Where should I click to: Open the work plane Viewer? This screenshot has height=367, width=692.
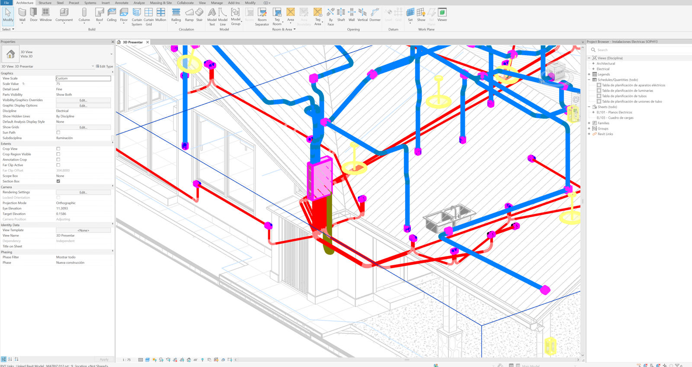[x=442, y=15]
